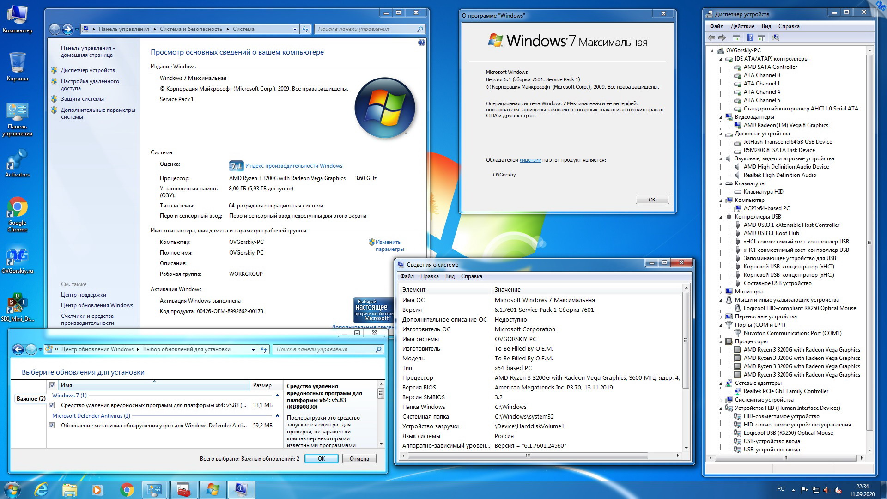Open the Windows Update address bar dropdown

(x=253, y=349)
